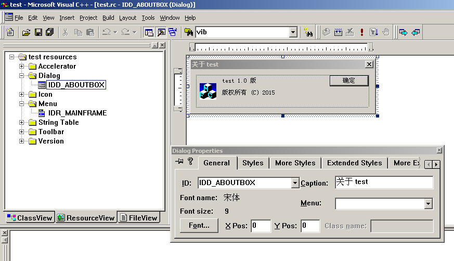Close the workspace pane with X
This screenshot has width=454, height=261.
pos(162,45)
